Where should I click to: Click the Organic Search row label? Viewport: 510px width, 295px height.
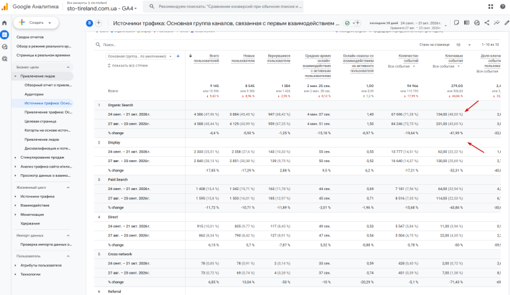pos(120,105)
